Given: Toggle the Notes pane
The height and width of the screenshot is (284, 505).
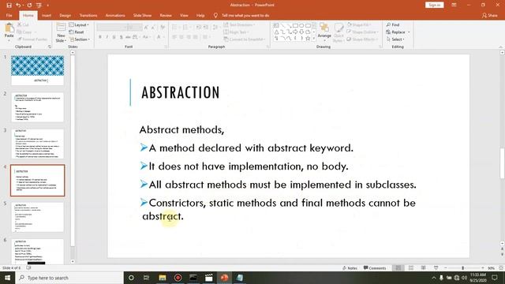Looking at the screenshot, I should (x=350, y=268).
